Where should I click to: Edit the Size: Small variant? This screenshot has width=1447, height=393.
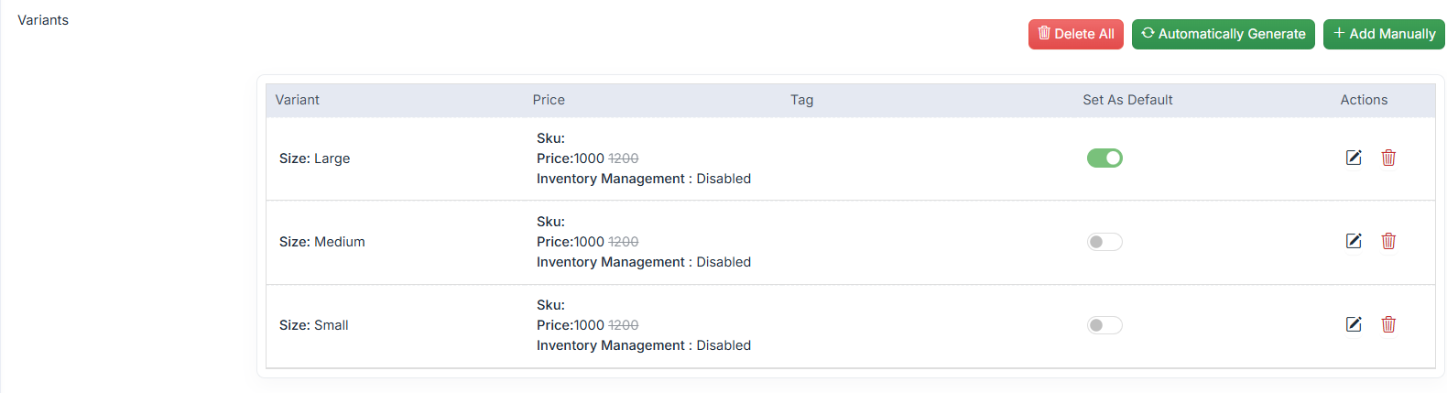[x=1353, y=324]
